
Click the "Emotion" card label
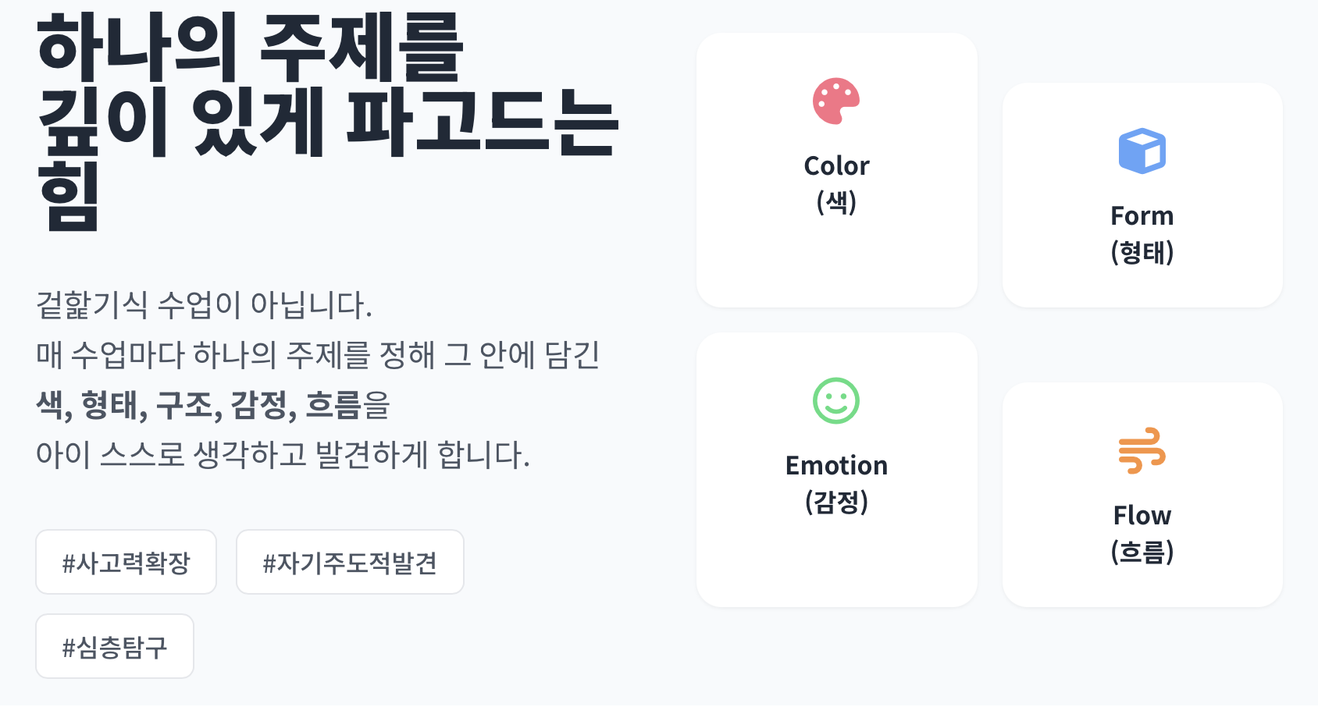point(836,466)
